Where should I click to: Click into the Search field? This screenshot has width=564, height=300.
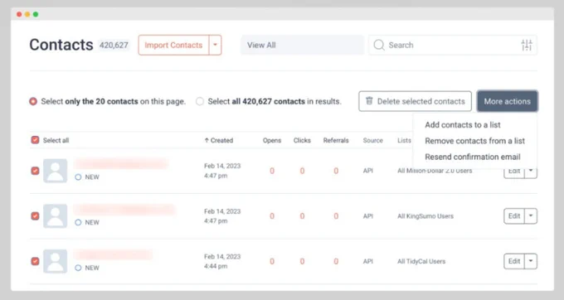tap(453, 45)
